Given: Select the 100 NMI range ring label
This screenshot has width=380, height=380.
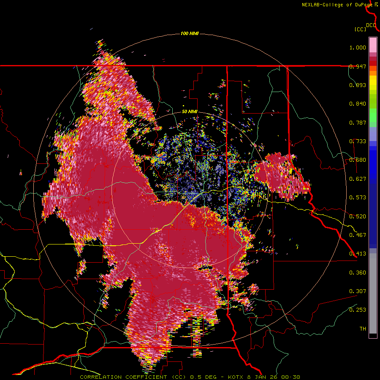Looking at the screenshot, I should tap(190, 33).
